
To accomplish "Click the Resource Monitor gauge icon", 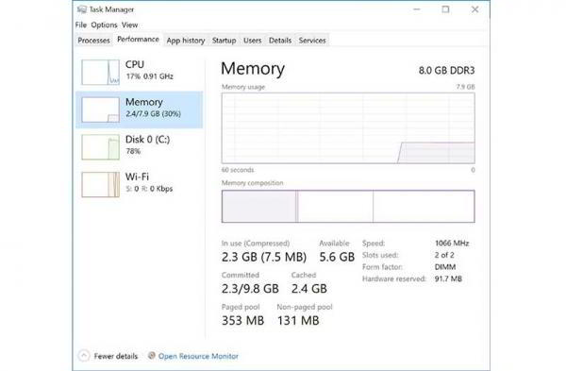I will [x=152, y=356].
